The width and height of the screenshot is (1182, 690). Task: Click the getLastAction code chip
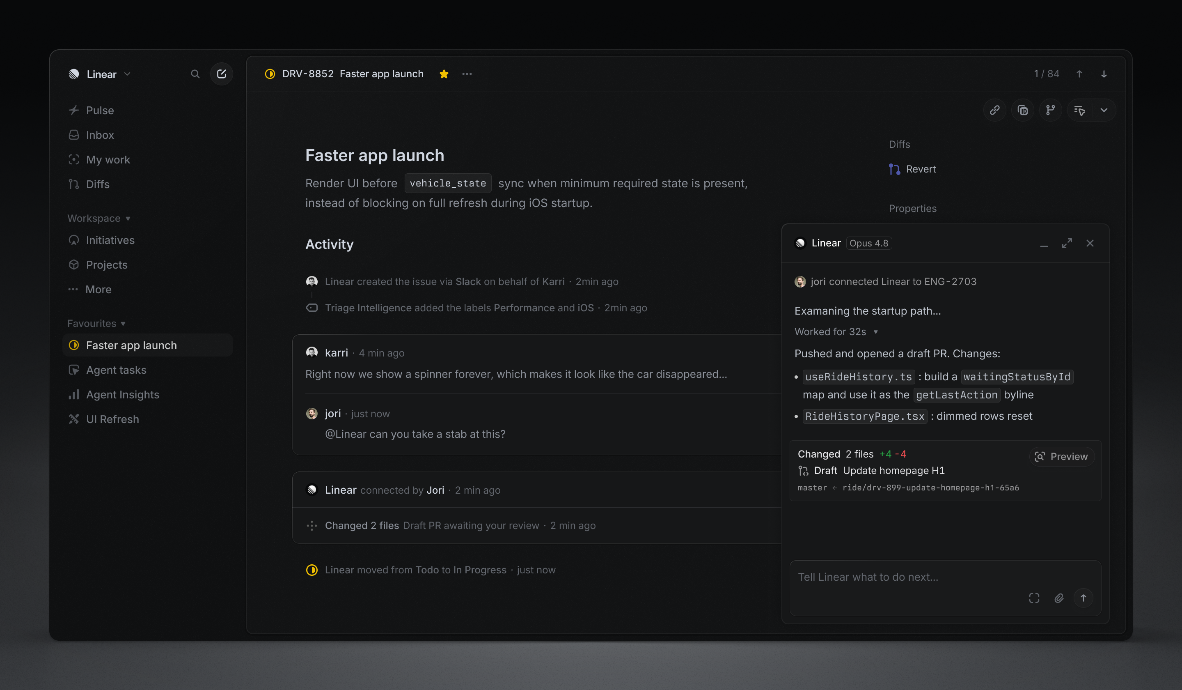click(956, 395)
